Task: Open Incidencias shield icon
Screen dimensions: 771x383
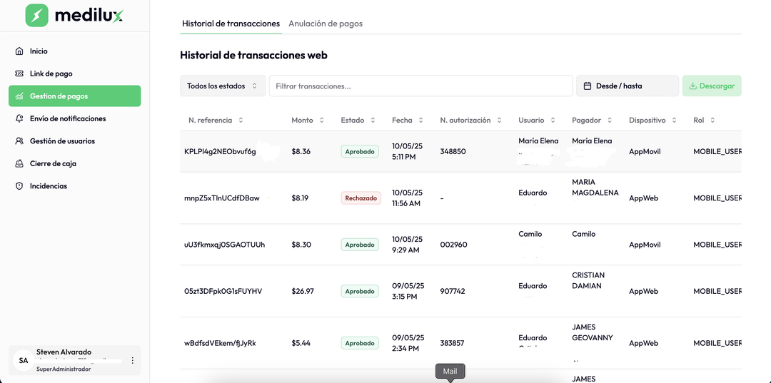Action: (19, 186)
